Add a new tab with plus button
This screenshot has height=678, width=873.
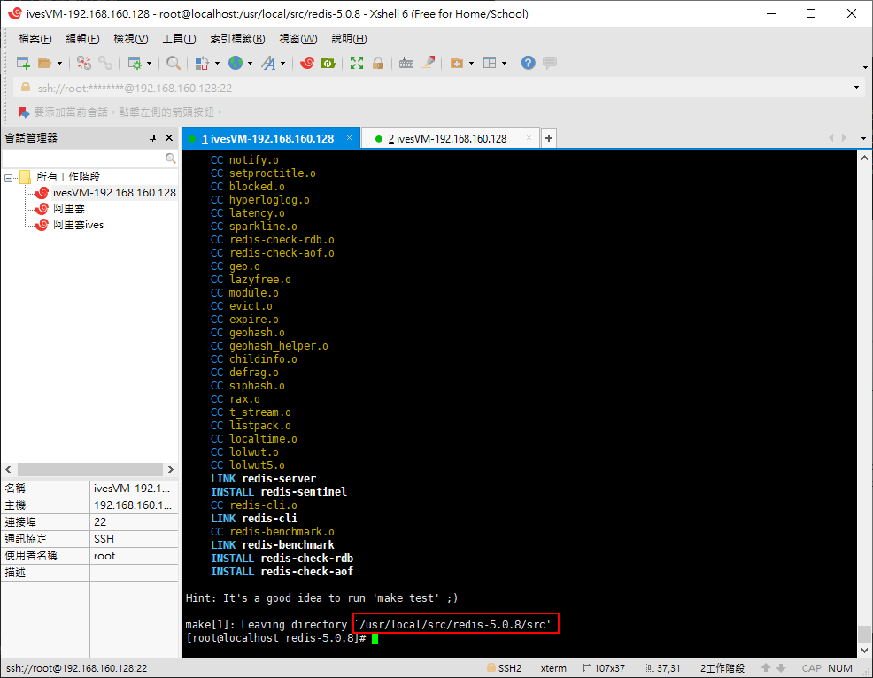click(x=549, y=138)
